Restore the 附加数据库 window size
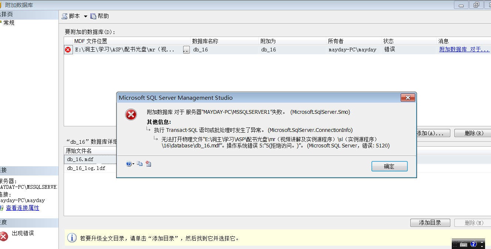491x249 pixels. pyautogui.click(x=477, y=5)
